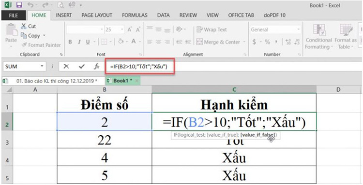
Task: Open the font size dropdown showing 25
Action: point(122,29)
